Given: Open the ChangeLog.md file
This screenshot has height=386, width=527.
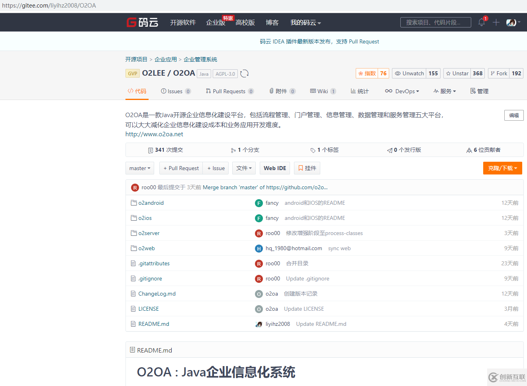Looking at the screenshot, I should coord(157,294).
